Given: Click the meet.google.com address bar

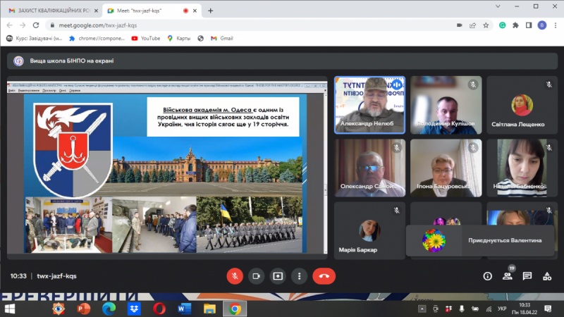Looking at the screenshot, I should click(x=247, y=25).
